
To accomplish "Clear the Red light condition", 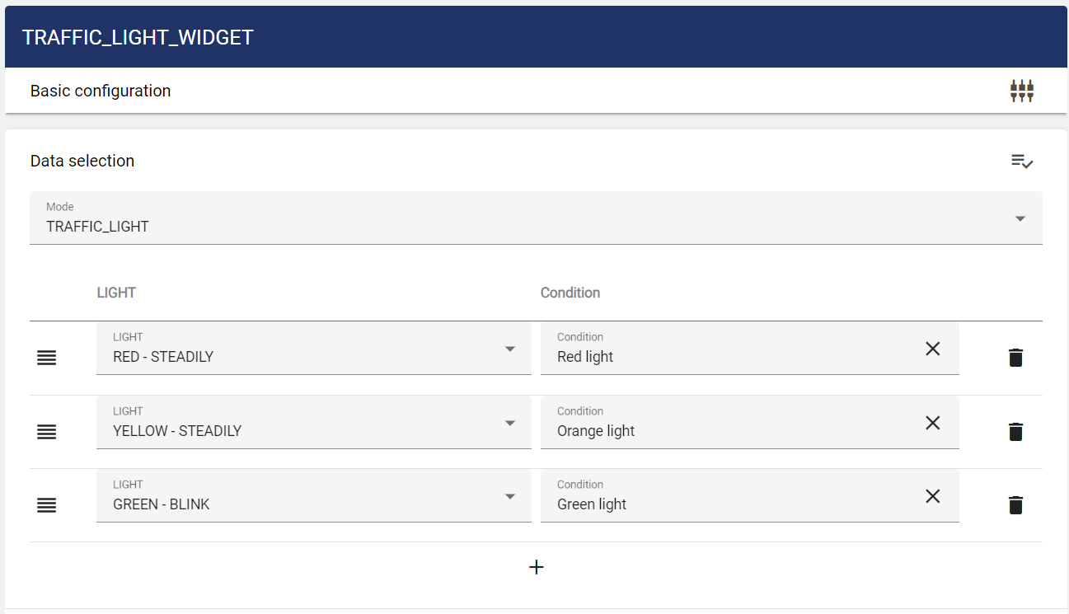I will 932,349.
